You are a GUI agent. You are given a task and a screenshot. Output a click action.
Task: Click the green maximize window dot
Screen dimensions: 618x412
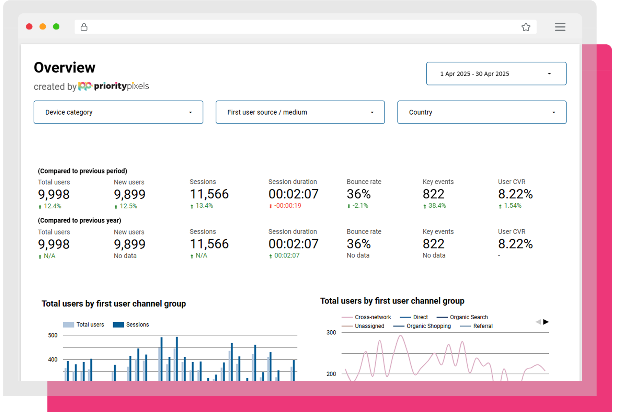[56, 27]
